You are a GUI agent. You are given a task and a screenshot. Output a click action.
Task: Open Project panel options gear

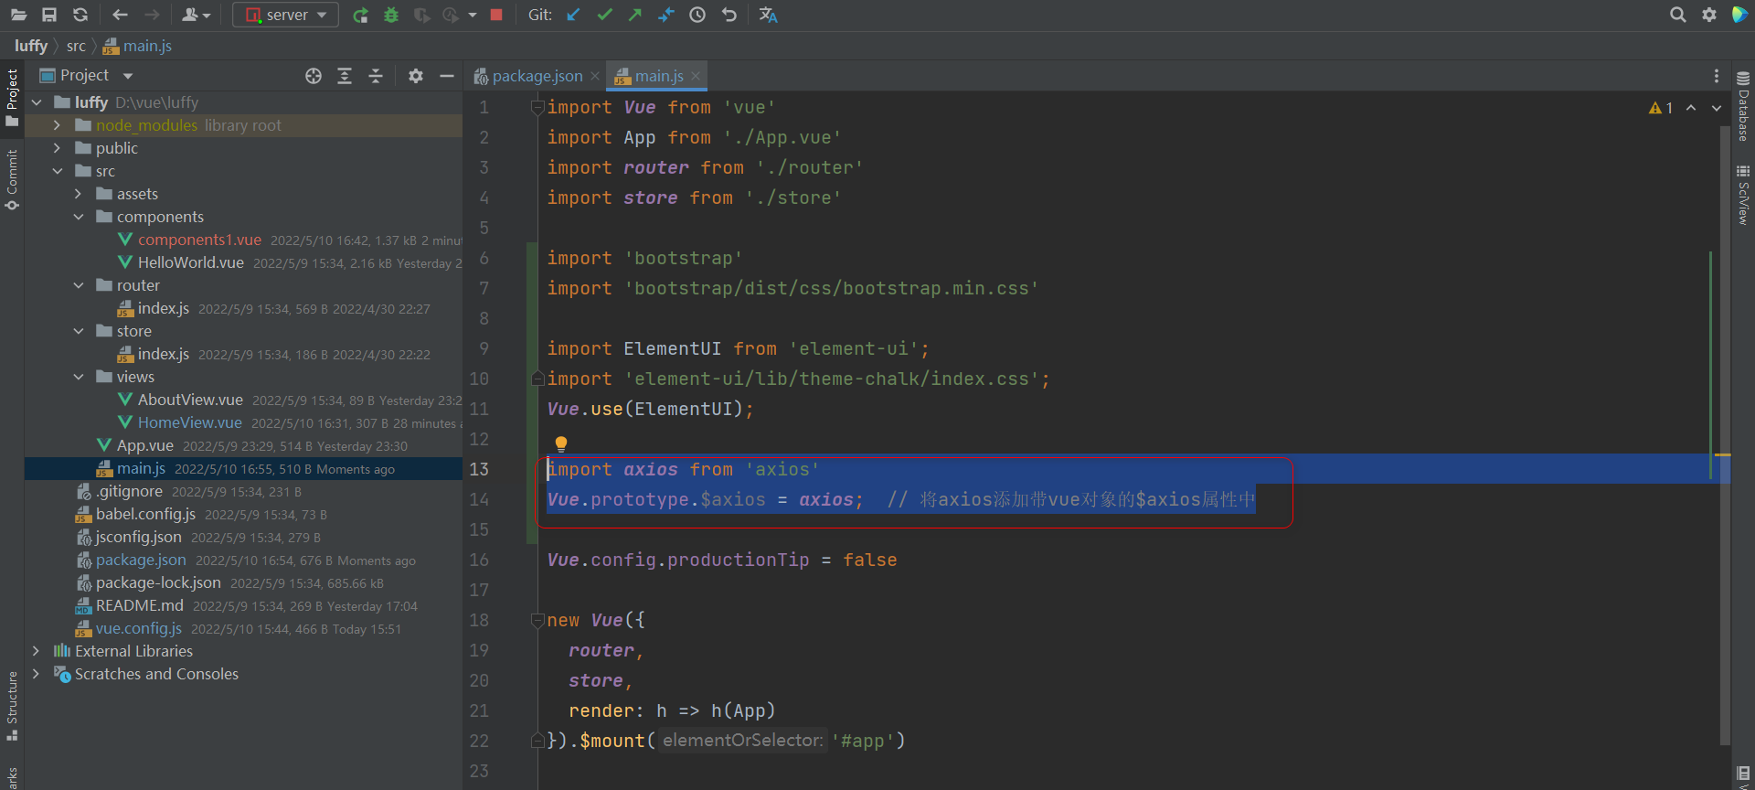[416, 76]
